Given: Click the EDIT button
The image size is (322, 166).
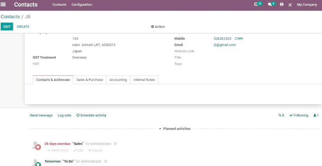Looking at the screenshot, I should [7, 27].
